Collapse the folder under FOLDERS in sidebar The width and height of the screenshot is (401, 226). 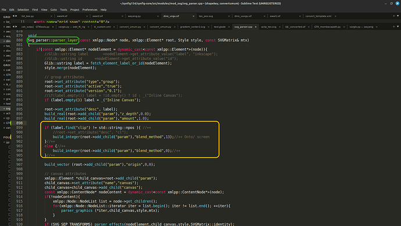pos(4,142)
